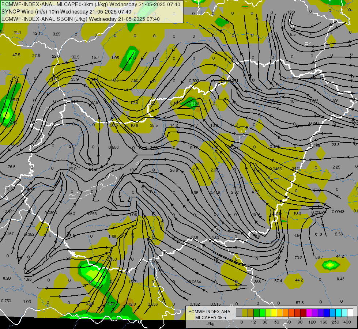This screenshot has height=329, width=358.
Task: Click the map value 76.5
Action: pos(12,167)
